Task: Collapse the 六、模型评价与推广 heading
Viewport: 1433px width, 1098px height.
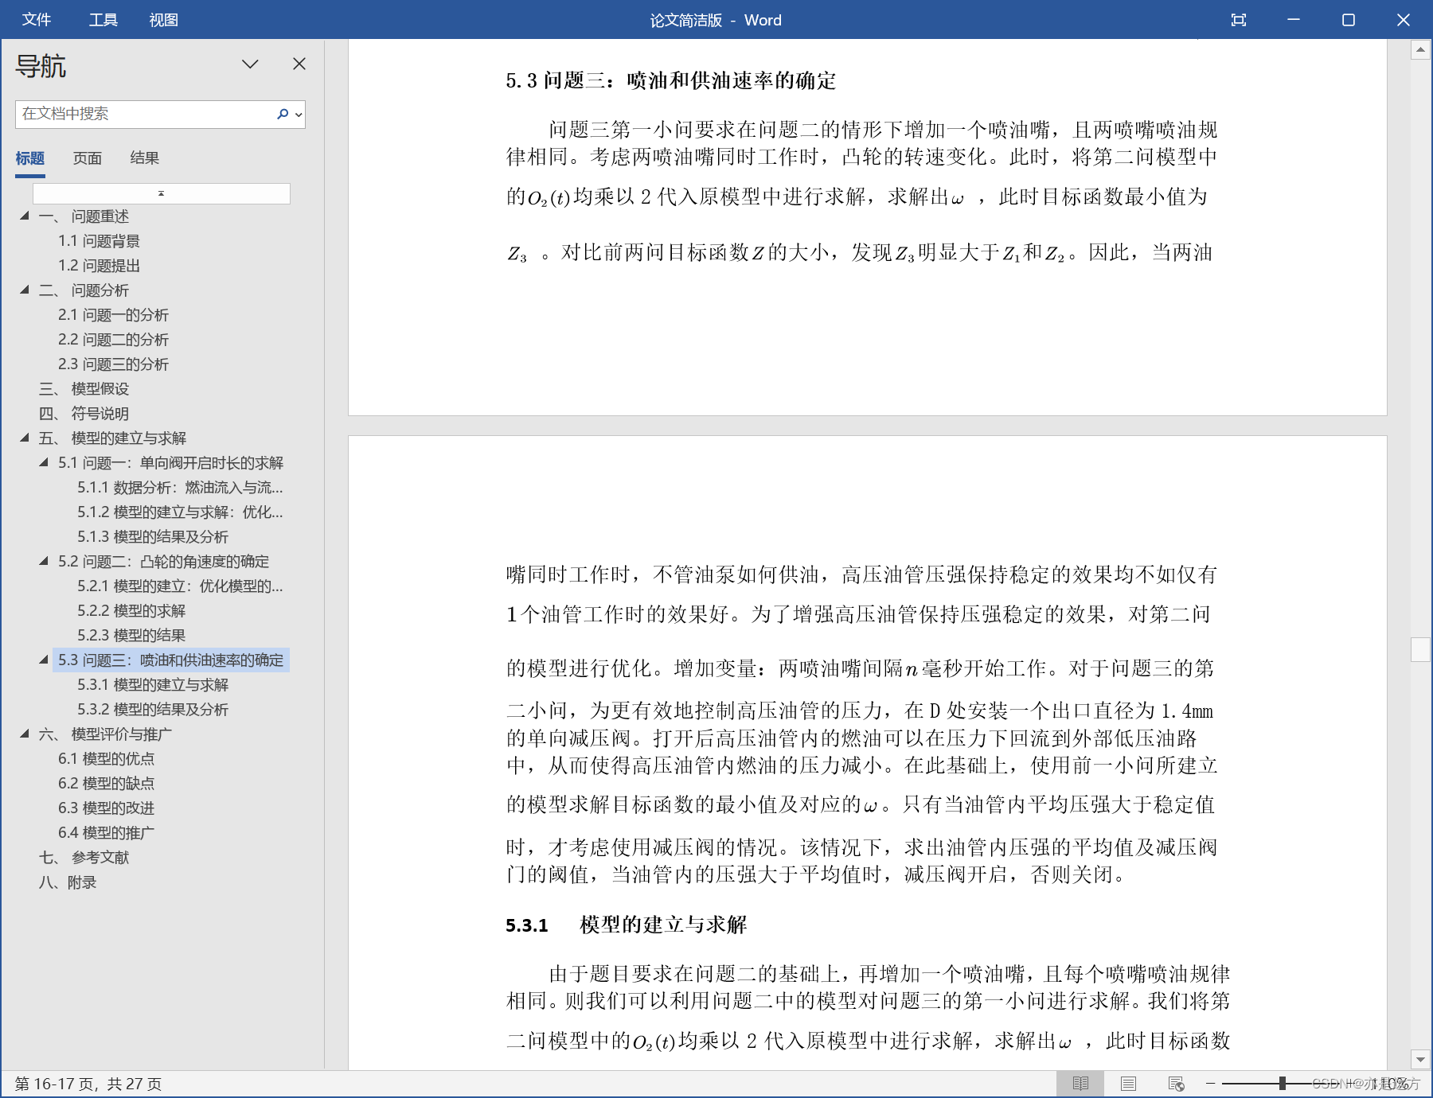Action: [x=25, y=734]
